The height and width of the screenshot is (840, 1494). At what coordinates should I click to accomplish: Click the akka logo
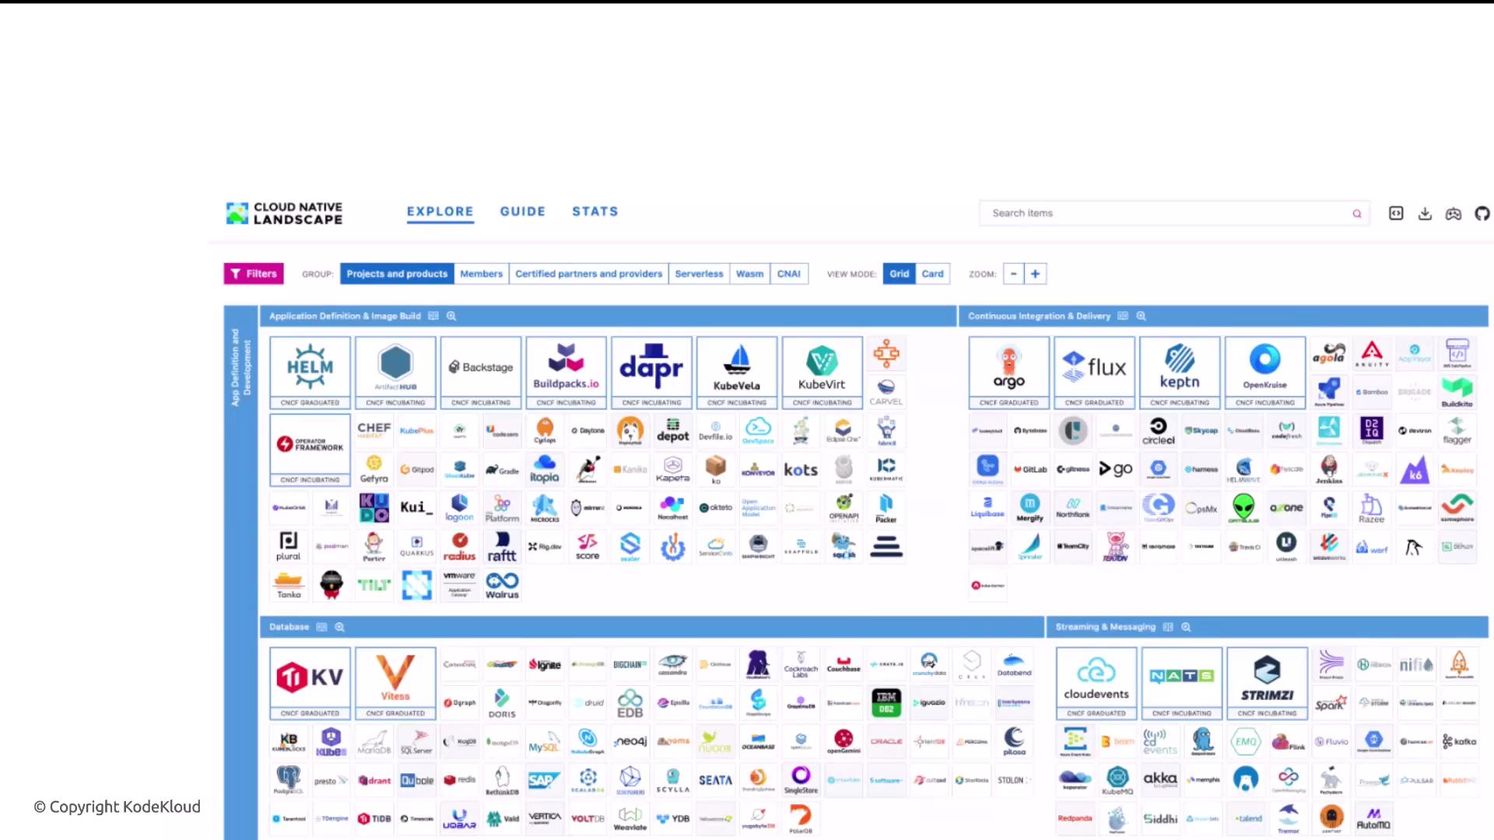[x=1160, y=779]
